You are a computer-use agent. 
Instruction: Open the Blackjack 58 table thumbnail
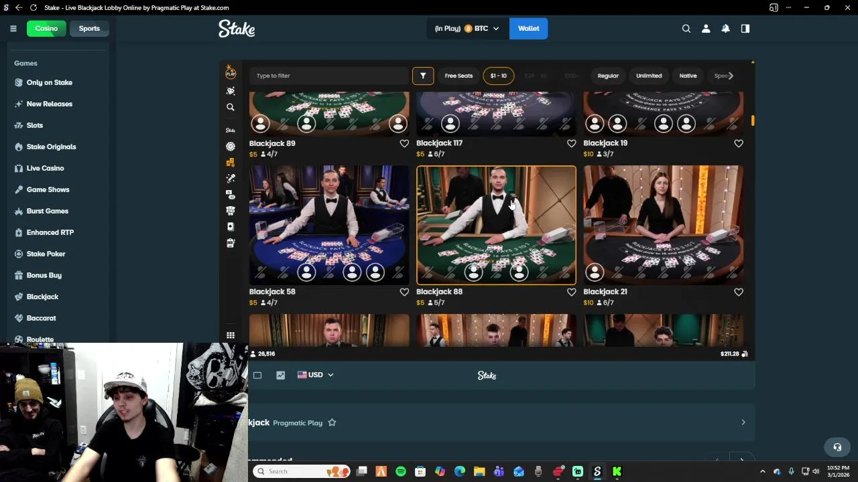pos(329,225)
